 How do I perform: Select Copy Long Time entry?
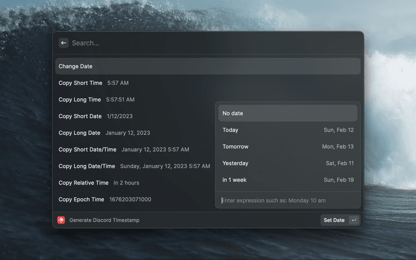(x=96, y=99)
